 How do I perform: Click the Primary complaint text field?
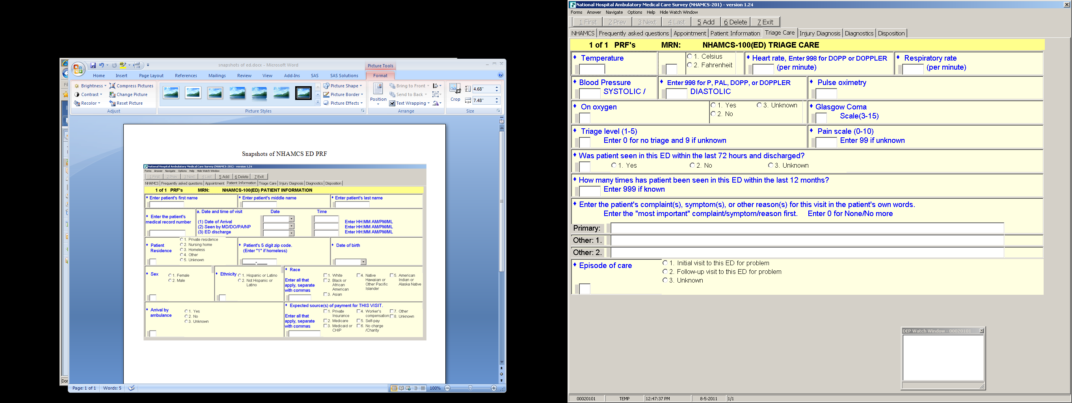coord(806,228)
